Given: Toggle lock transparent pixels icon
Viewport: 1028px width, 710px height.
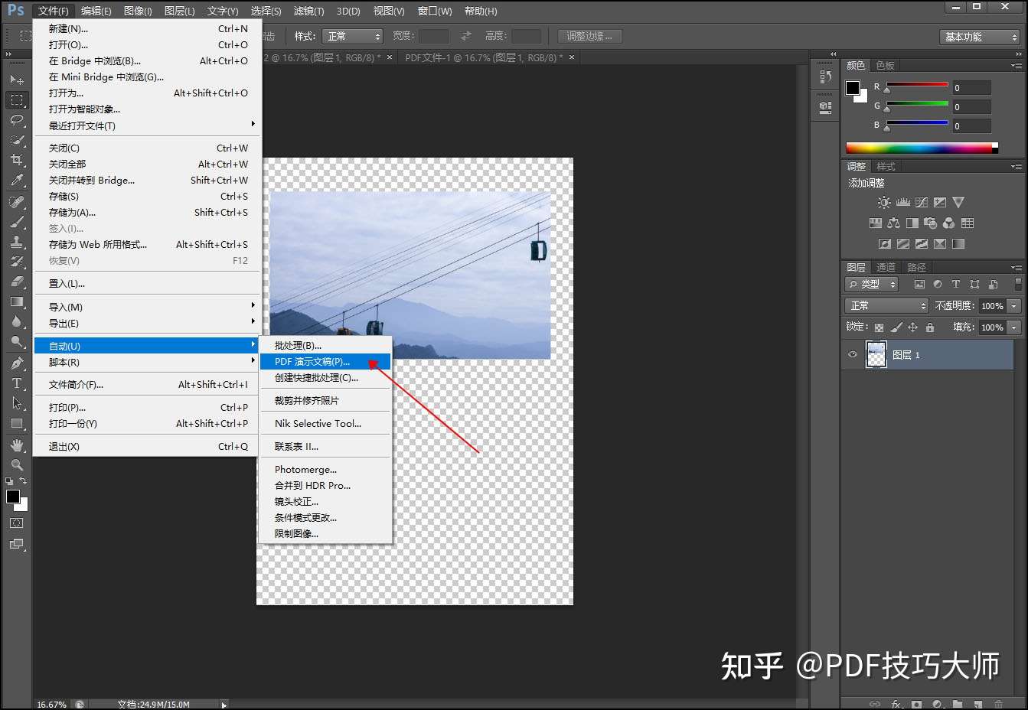Looking at the screenshot, I should pos(879,327).
